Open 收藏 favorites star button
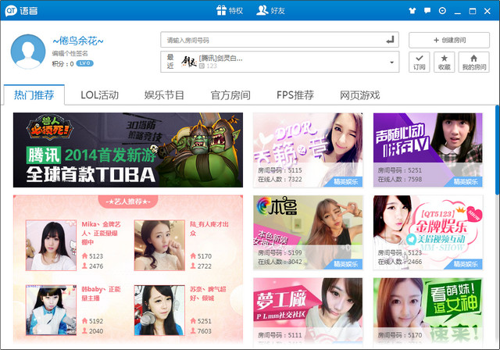 pyautogui.click(x=444, y=62)
